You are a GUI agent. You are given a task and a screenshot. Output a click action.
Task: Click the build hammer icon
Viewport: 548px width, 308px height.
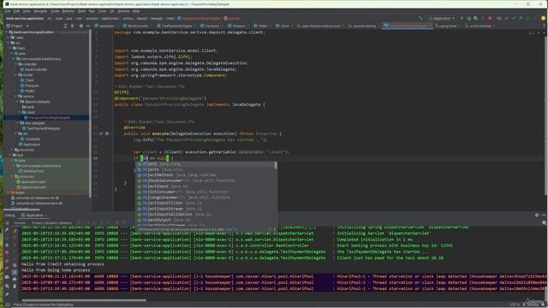pyautogui.click(x=420, y=18)
